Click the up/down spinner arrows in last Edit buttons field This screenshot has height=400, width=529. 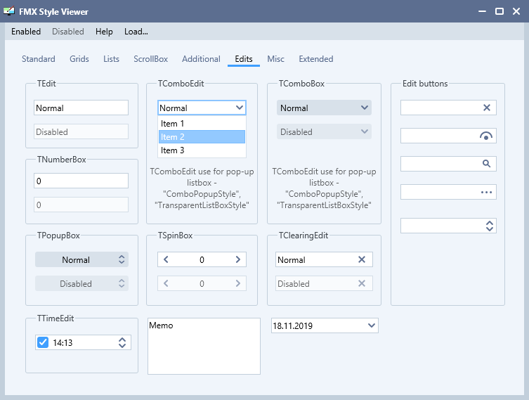pyautogui.click(x=490, y=226)
